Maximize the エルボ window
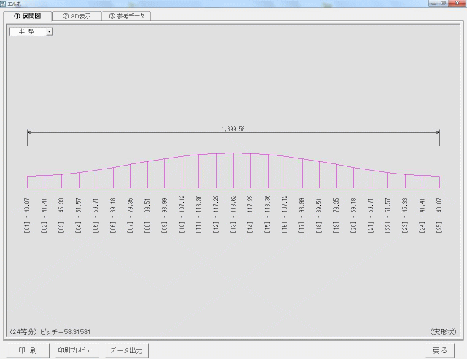This screenshot has height=359, width=467. pyautogui.click(x=443, y=3)
